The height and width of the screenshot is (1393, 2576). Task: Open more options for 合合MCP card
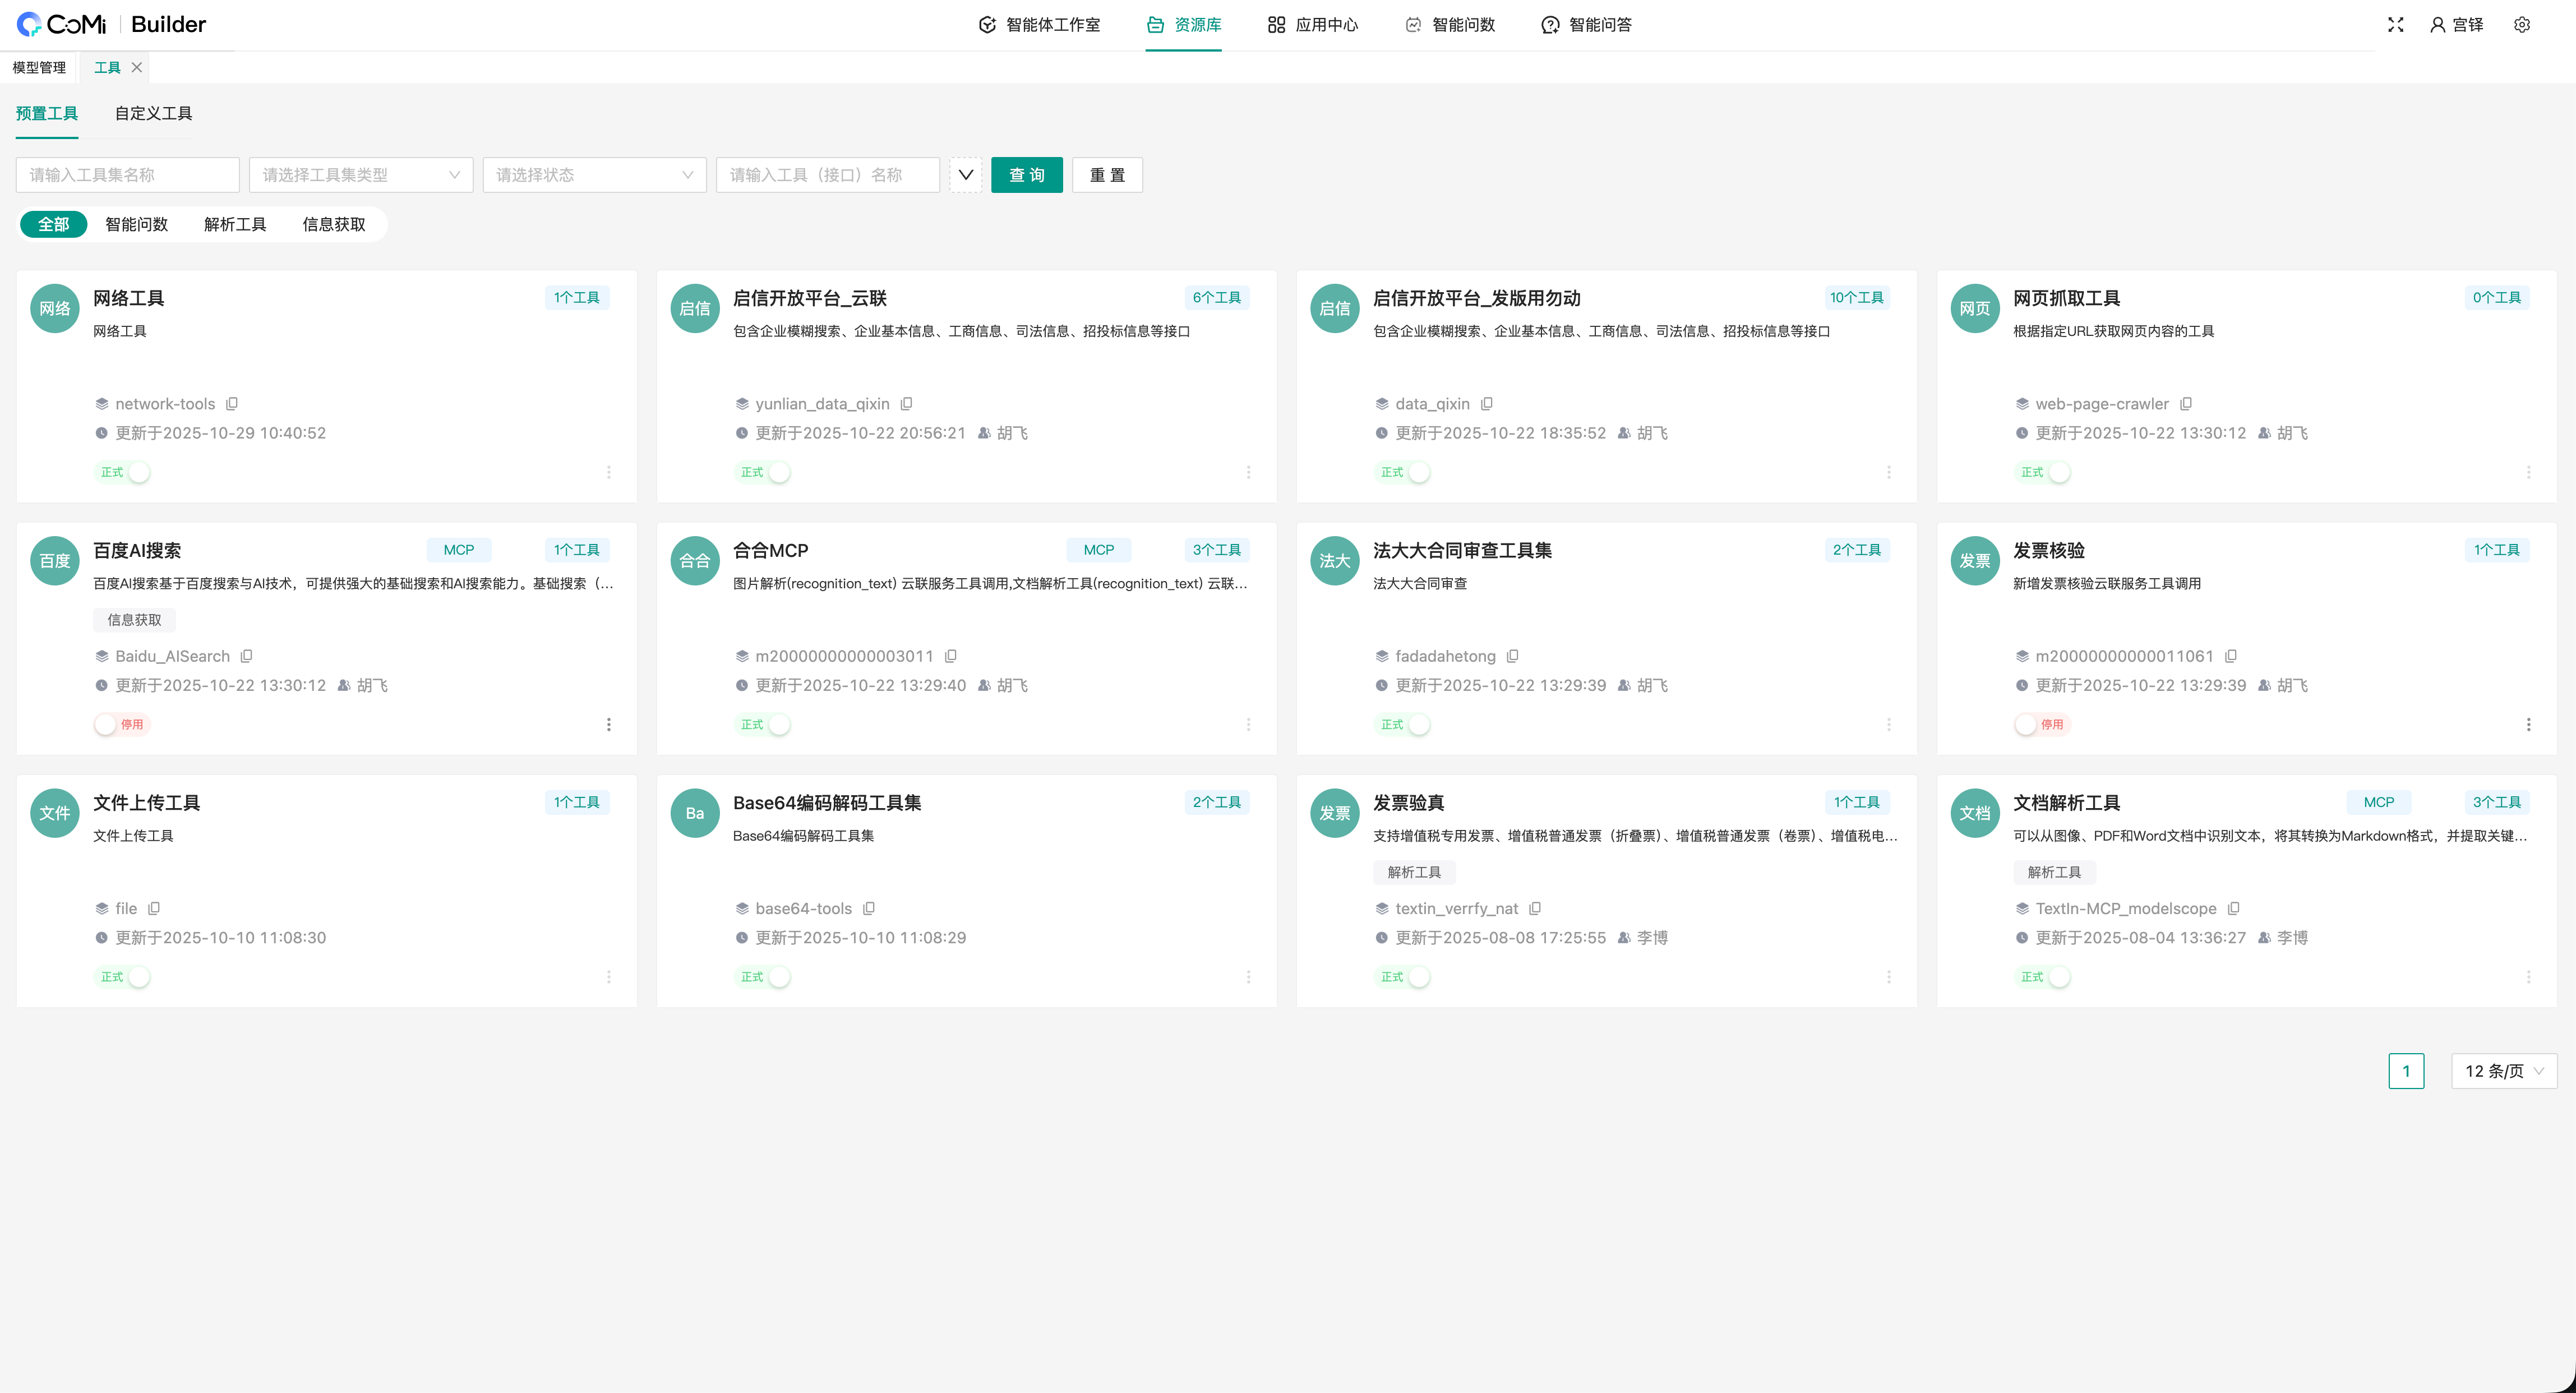[x=1249, y=724]
